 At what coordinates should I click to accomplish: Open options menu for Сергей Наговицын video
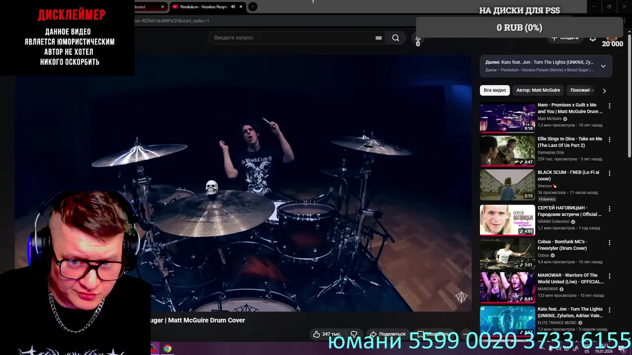coord(609,209)
